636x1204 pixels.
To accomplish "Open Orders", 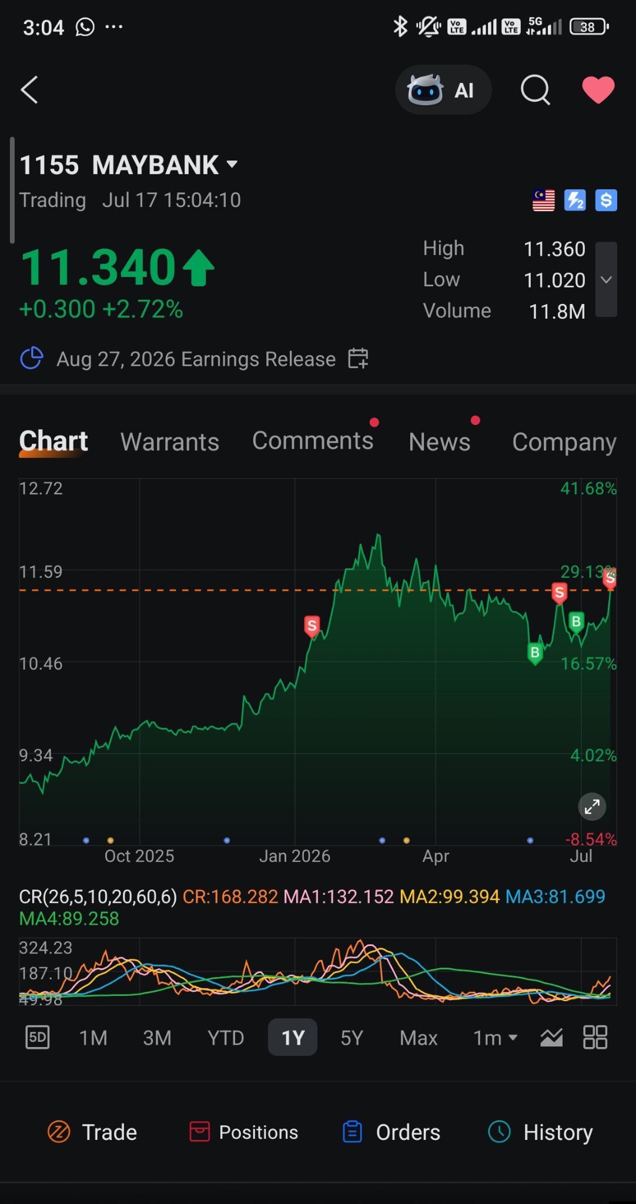I will coord(391,1132).
